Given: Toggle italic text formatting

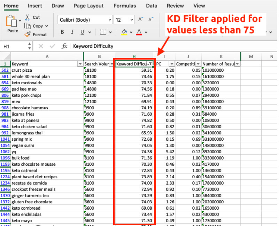Looking at the screenshot, I should [72, 32].
